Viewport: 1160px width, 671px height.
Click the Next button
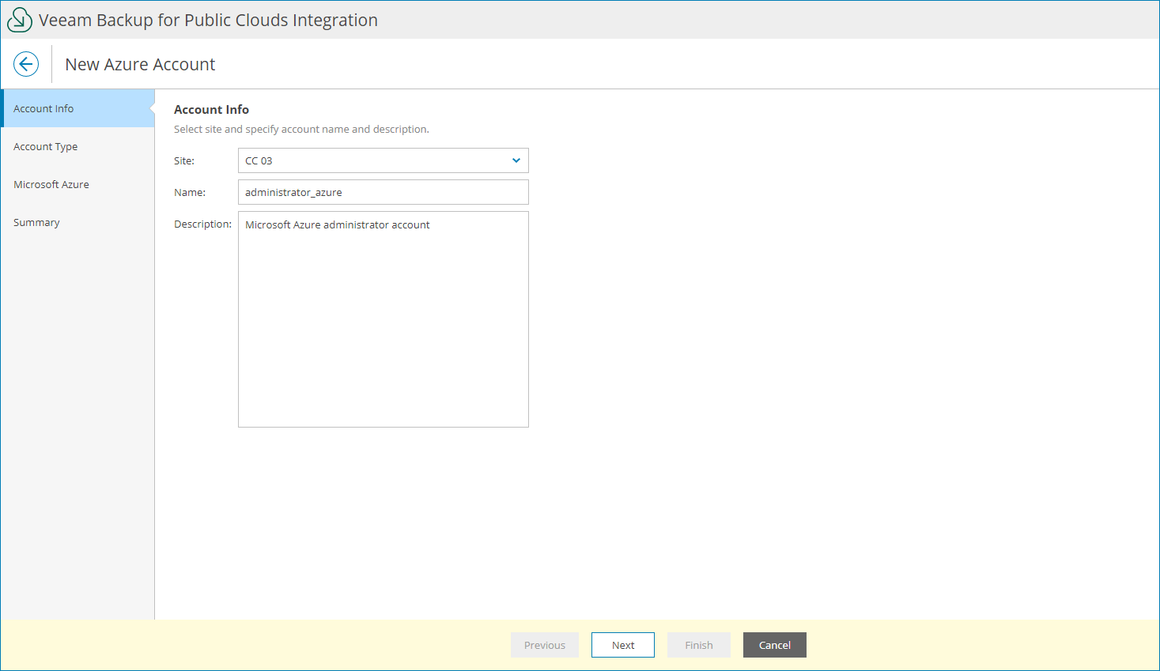(622, 644)
